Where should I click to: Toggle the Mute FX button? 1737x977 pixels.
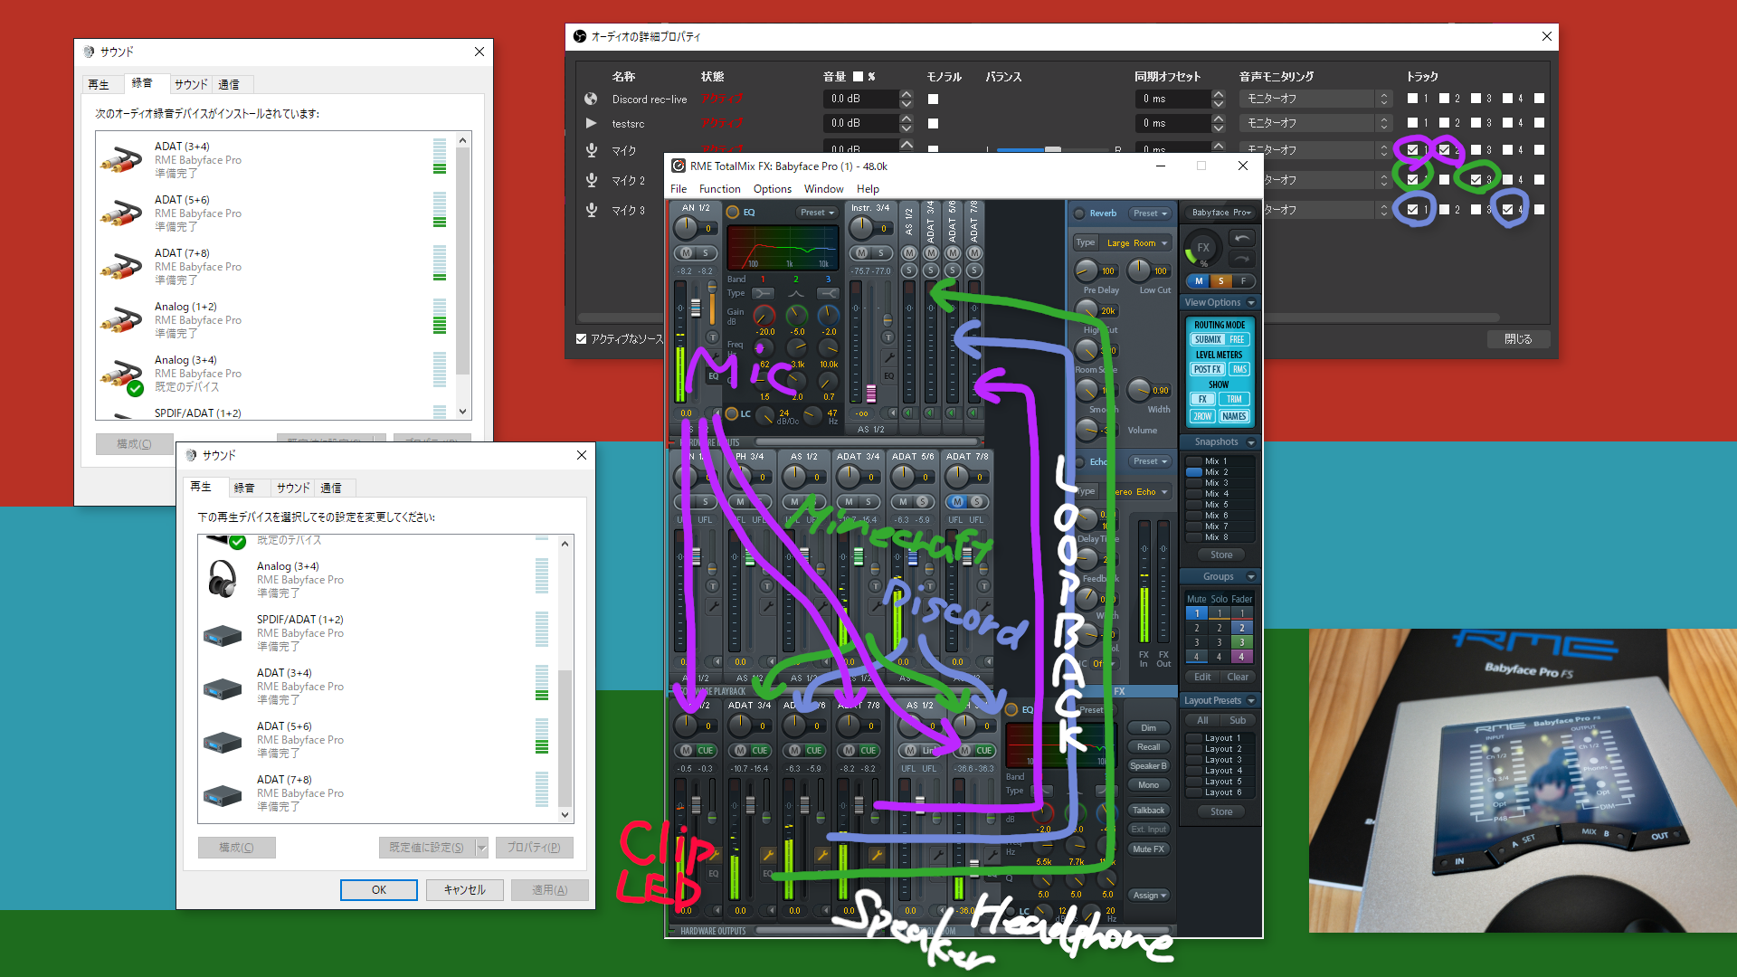click(1149, 849)
